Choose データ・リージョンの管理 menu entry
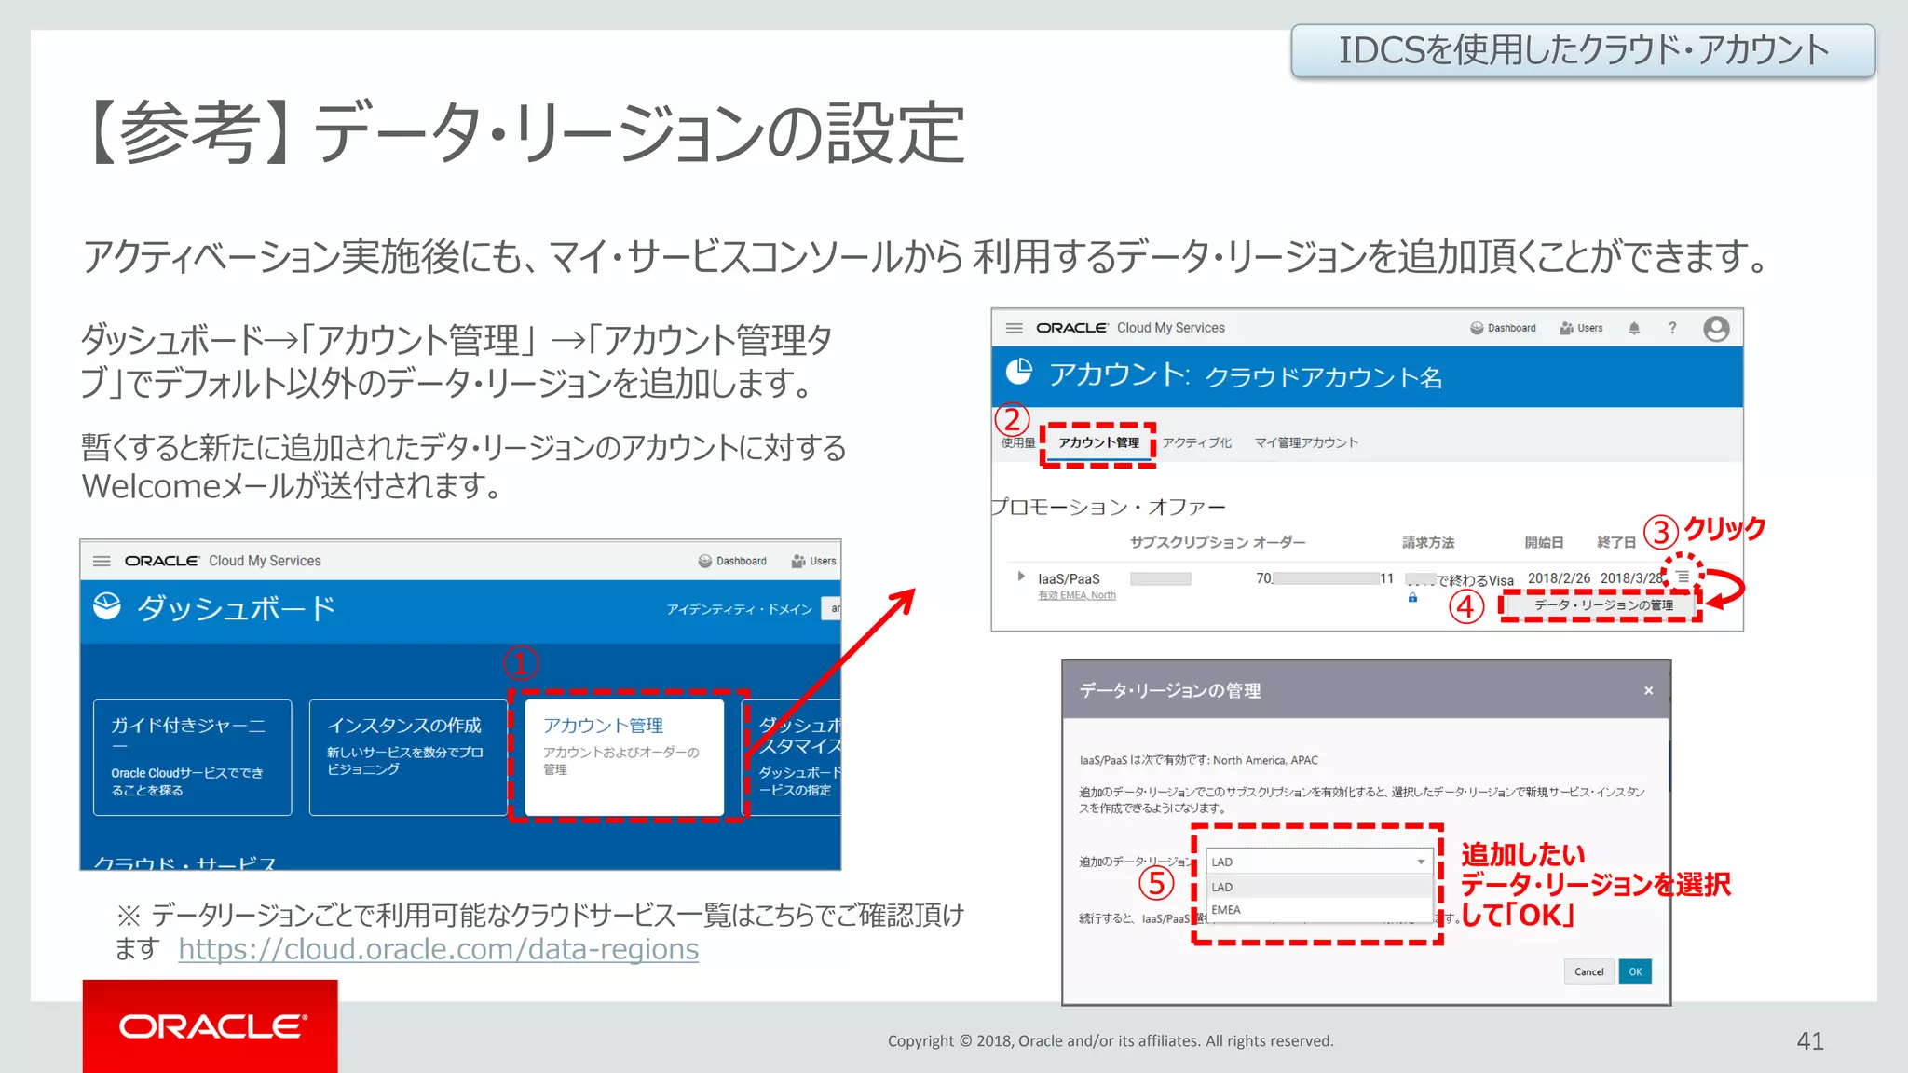The height and width of the screenshot is (1073, 1908). coord(1602,605)
